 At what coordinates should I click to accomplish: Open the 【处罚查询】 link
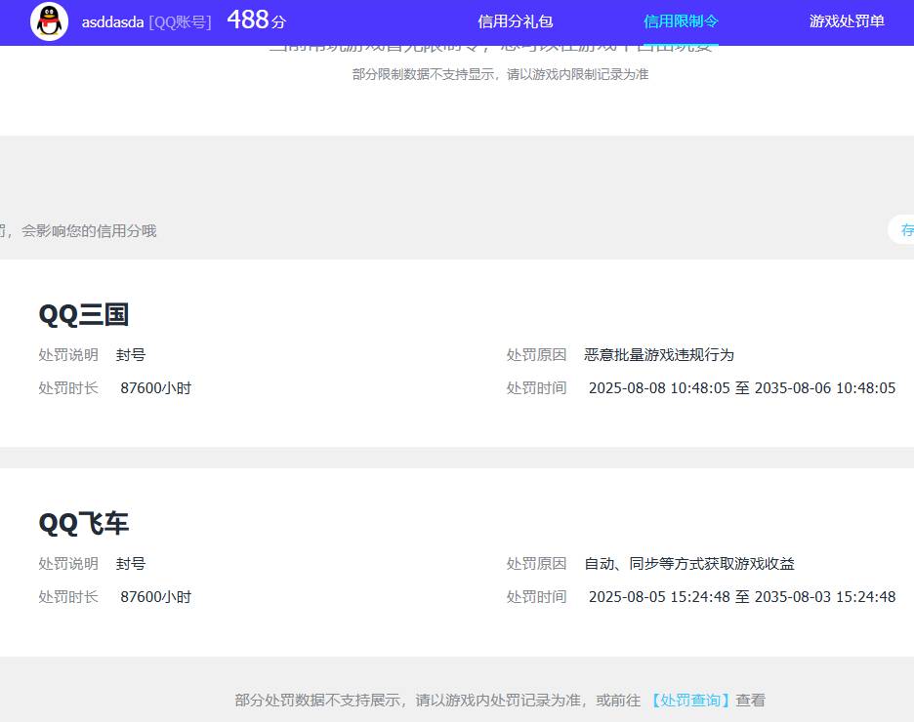689,700
